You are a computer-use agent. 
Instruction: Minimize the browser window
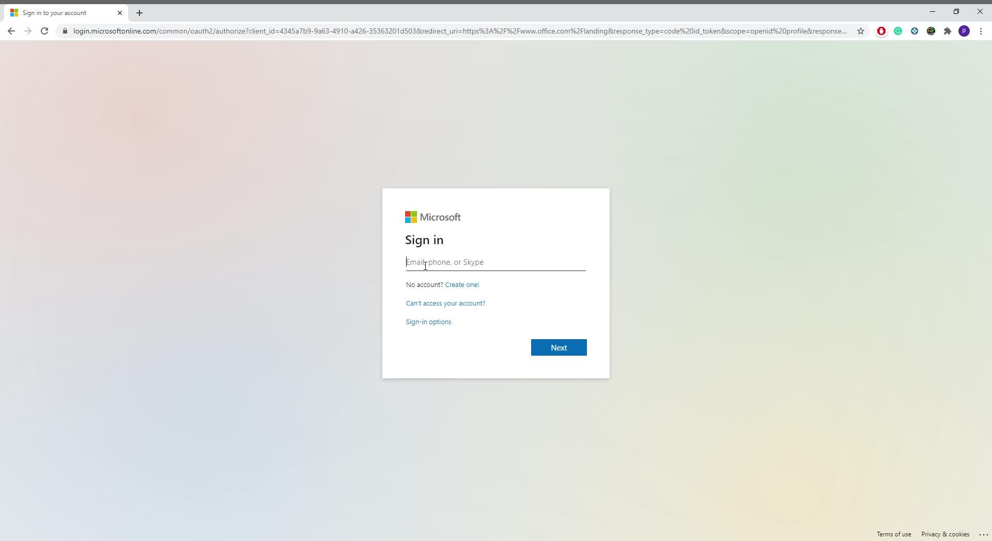click(933, 11)
